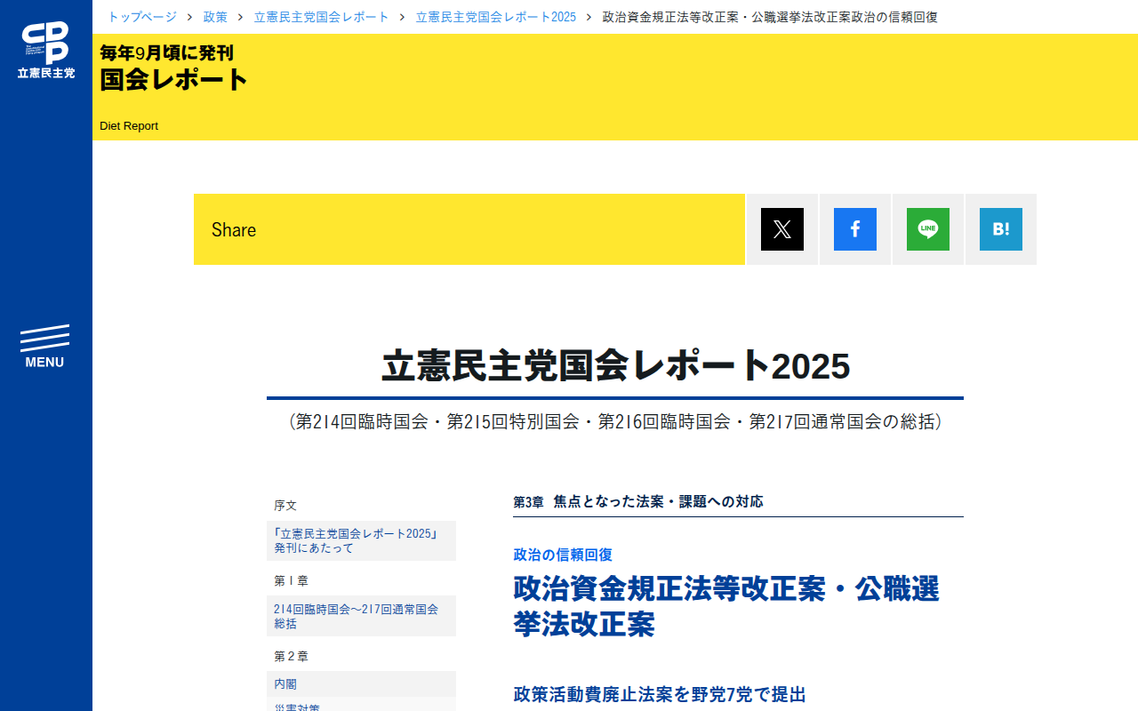The width and height of the screenshot is (1138, 711).
Task: Open the 内閣 sidebar link
Action: pos(361,684)
